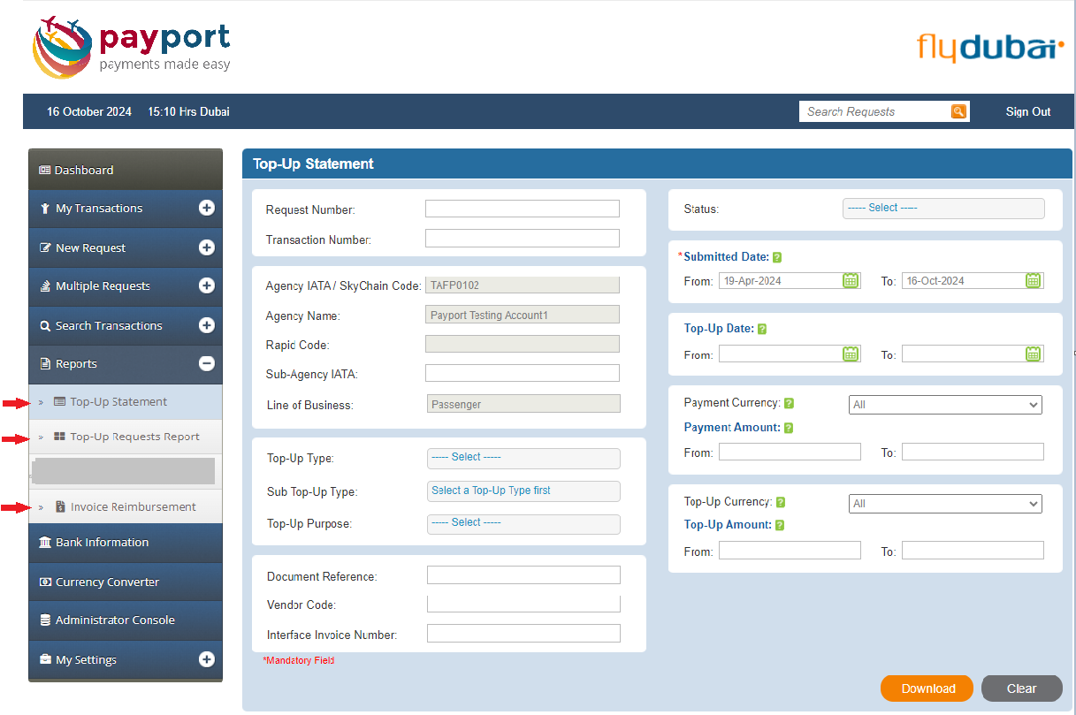
Task: Open the Payment Currency dropdown
Action: (x=944, y=405)
